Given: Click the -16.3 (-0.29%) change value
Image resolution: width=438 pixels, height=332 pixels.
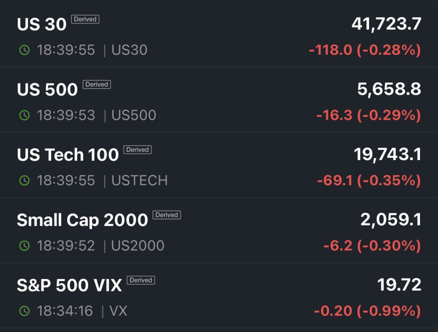Looking at the screenshot, I should tap(368, 115).
